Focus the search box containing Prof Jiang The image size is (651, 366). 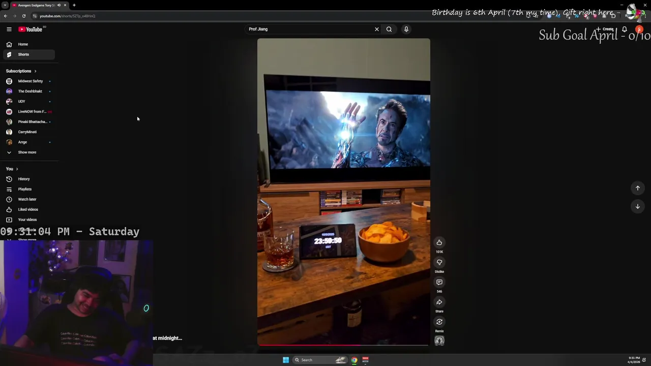309,29
